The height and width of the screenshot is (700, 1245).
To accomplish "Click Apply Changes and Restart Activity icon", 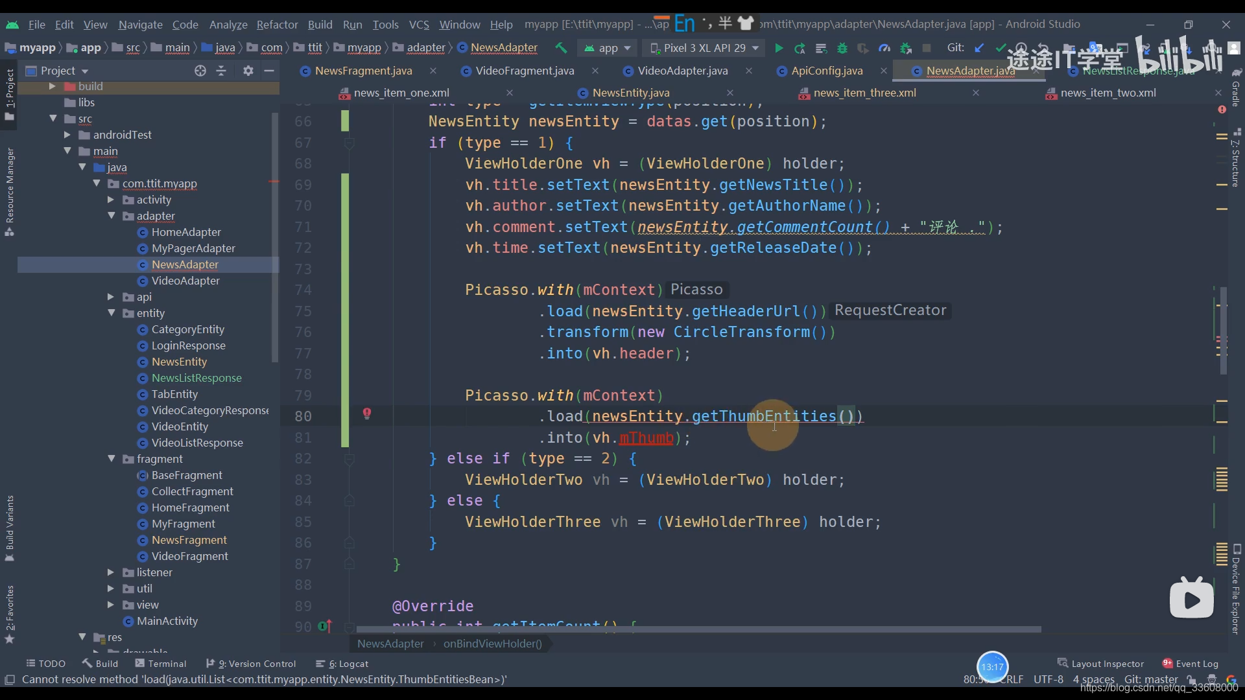I will point(800,48).
